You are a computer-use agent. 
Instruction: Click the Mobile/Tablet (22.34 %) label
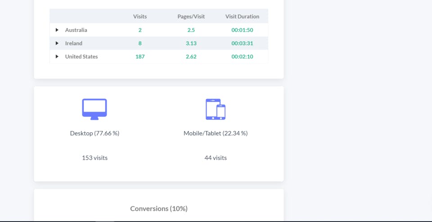click(x=216, y=133)
